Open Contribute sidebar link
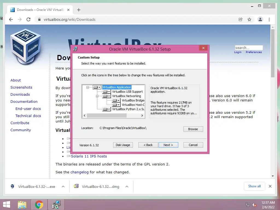The image size is (280, 210). click(20, 123)
